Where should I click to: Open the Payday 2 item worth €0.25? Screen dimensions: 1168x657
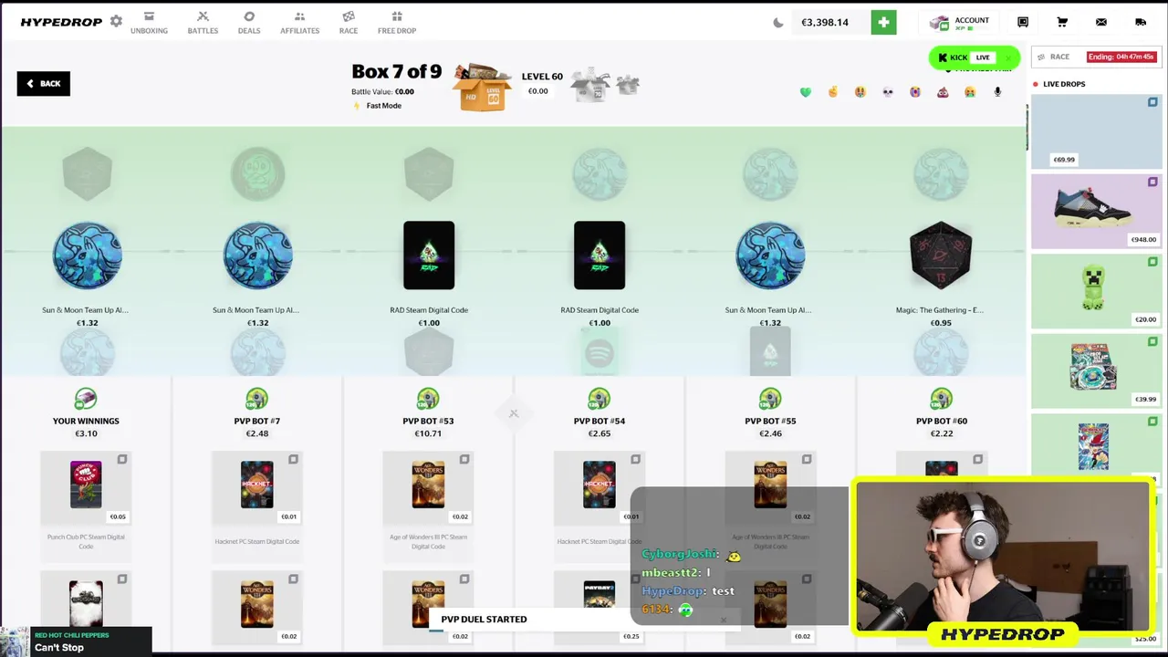coord(599,606)
